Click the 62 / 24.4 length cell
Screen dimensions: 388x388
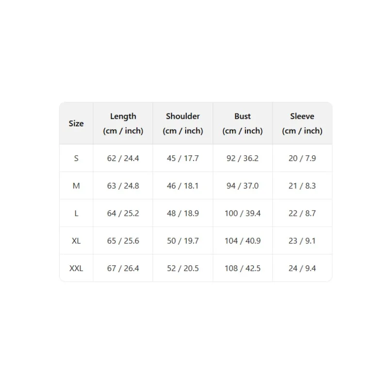click(123, 158)
